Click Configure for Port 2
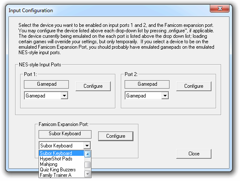 pyautogui.click(x=194, y=86)
